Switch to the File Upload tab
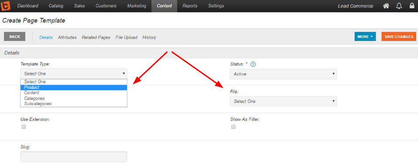This screenshot has width=418, height=167. [x=127, y=37]
